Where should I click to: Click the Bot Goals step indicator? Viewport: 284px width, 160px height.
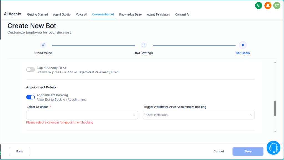pyautogui.click(x=243, y=45)
